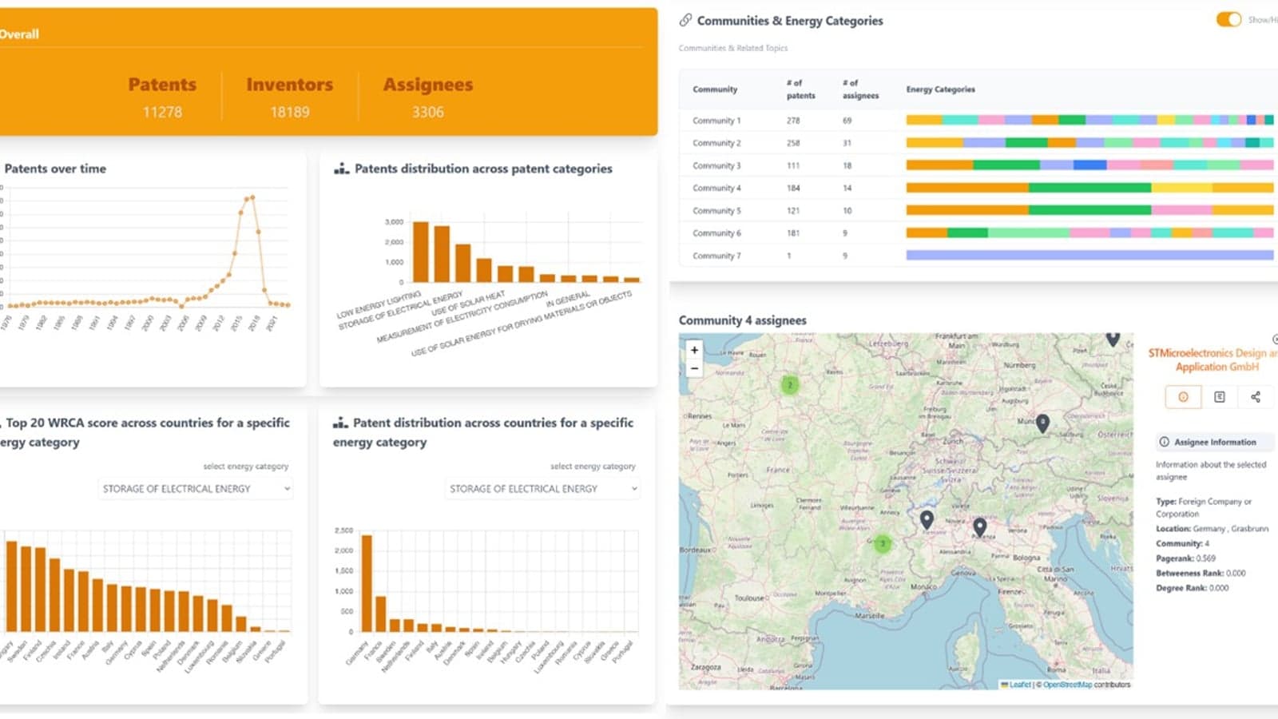Click the green cluster marker labeled 2
This screenshot has height=719, width=1278.
tap(790, 385)
